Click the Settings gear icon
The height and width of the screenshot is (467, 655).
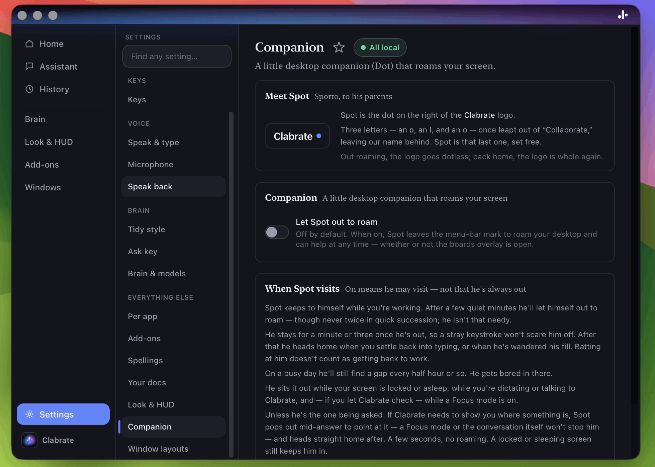tap(29, 414)
